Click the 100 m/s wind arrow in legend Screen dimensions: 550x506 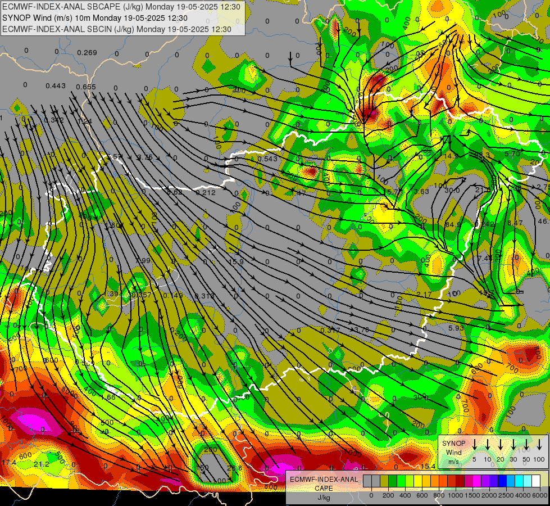539,445
